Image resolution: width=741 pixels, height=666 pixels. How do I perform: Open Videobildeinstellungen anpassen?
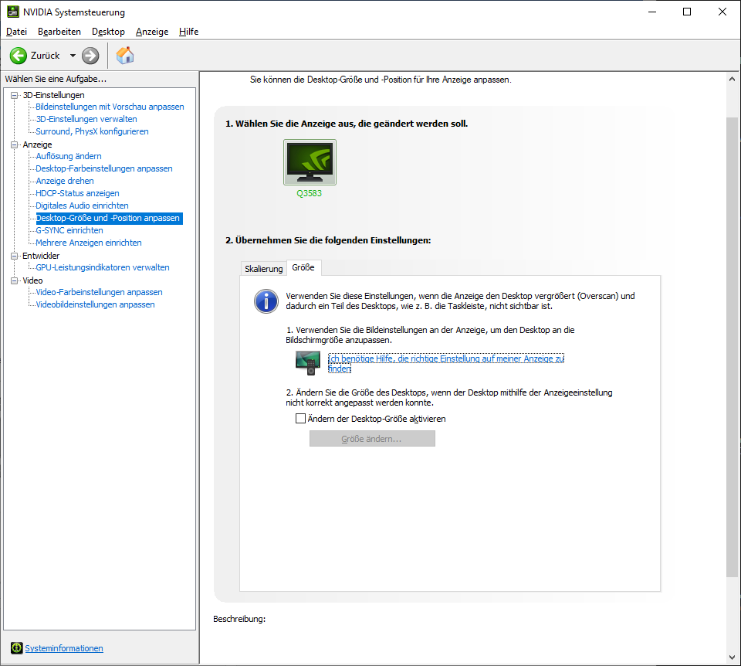pyautogui.click(x=96, y=304)
